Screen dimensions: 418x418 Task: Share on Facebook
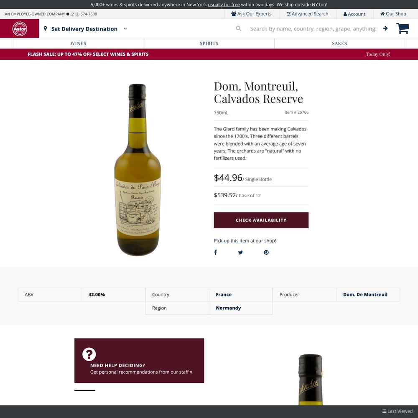coord(215,252)
